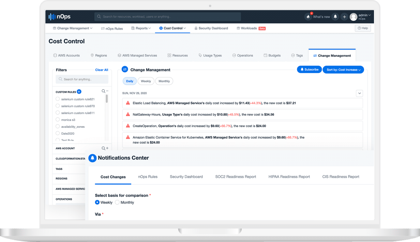Click Clear All filters link
The image size is (420, 242).
coord(102,70)
